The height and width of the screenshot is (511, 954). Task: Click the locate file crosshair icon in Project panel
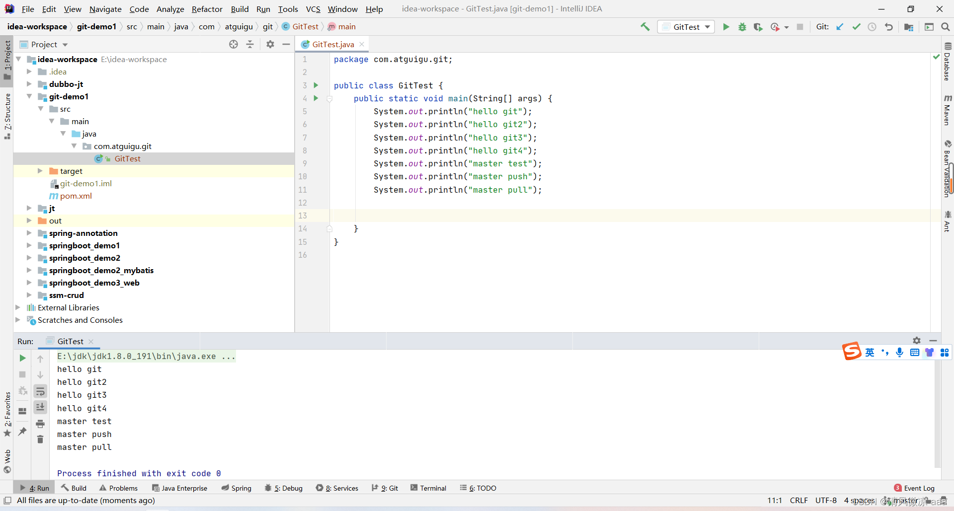pyautogui.click(x=234, y=44)
